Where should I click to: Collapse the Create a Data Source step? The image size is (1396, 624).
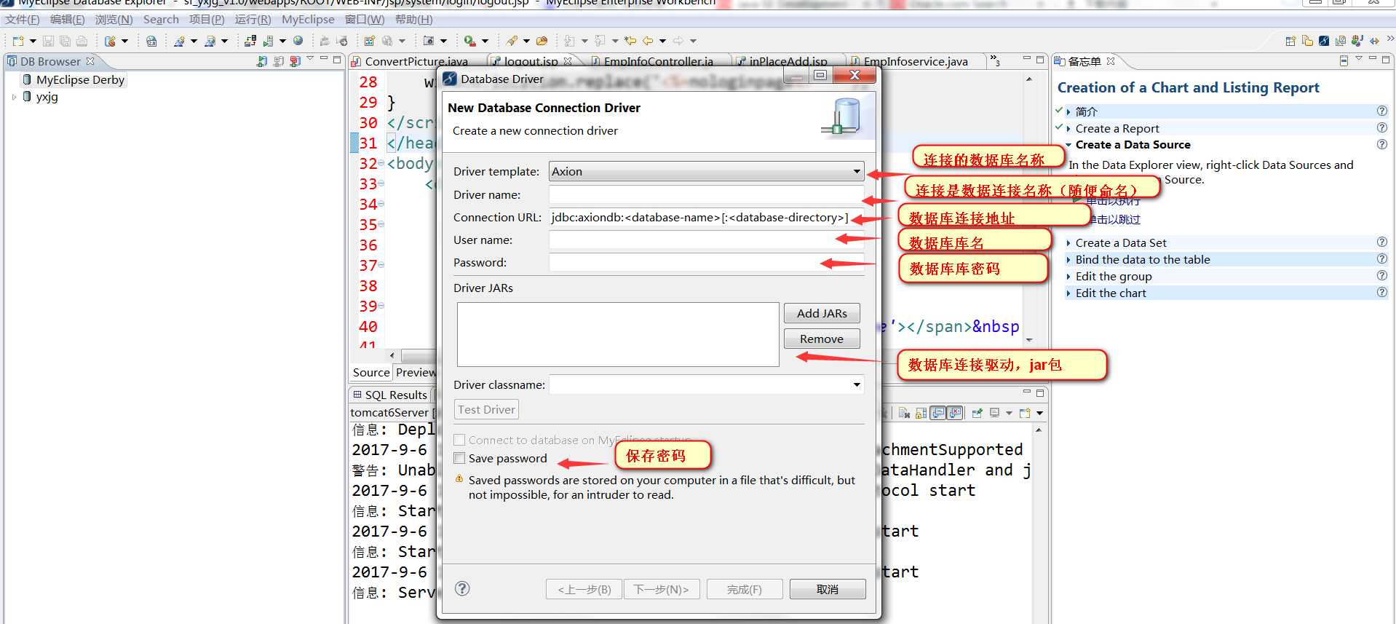click(1068, 145)
